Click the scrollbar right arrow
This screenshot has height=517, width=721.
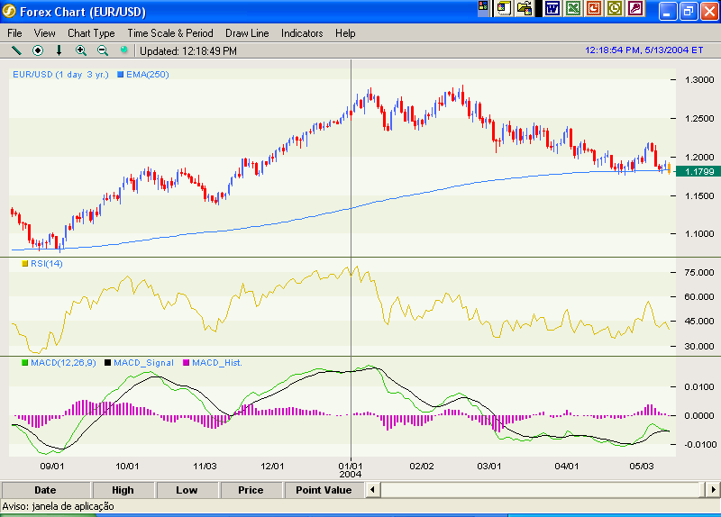point(712,490)
